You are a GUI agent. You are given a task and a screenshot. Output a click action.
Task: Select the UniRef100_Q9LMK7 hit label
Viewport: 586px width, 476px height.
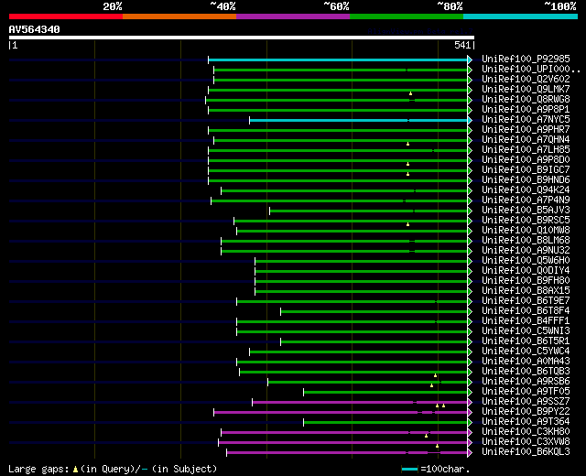(x=526, y=89)
